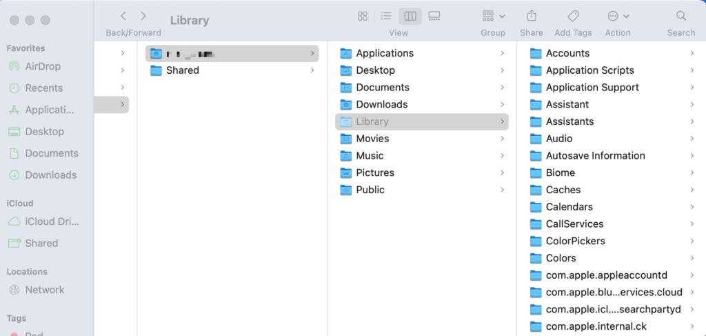Expand the Application Support folder chevron
Image resolution: width=706 pixels, height=336 pixels.
point(692,88)
